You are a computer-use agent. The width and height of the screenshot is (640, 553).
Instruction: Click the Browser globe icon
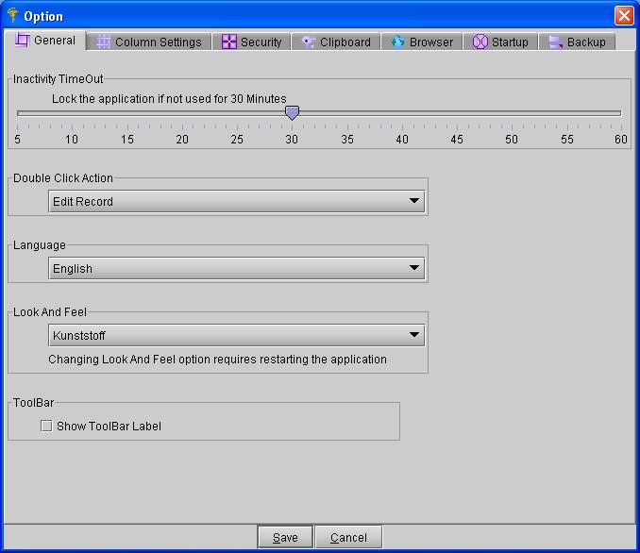coord(398,42)
